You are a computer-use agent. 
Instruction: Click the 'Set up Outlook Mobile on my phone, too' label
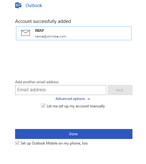[x=54, y=143]
